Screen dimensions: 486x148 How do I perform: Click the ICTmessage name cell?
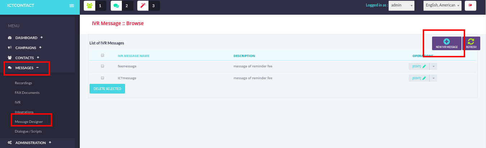click(127, 78)
